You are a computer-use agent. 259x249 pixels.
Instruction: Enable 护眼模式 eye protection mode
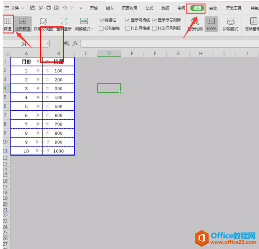(231, 24)
